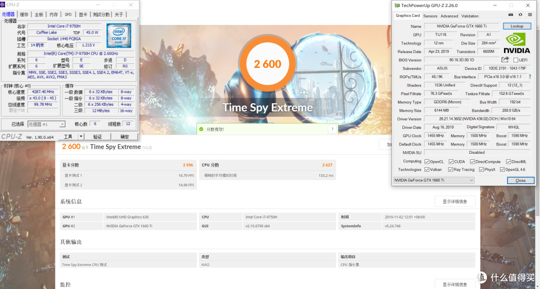Select CPU-Z 处理器 tab
Viewport: 540px width, 289px height.
click(8, 14)
